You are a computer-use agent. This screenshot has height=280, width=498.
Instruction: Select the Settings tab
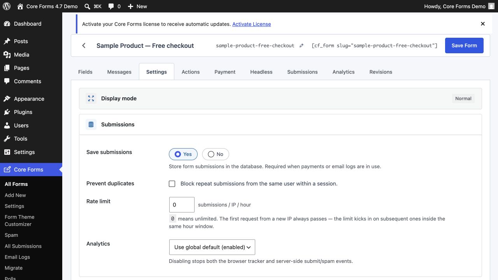(156, 72)
